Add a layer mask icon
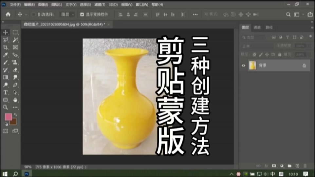 [x=274, y=166]
